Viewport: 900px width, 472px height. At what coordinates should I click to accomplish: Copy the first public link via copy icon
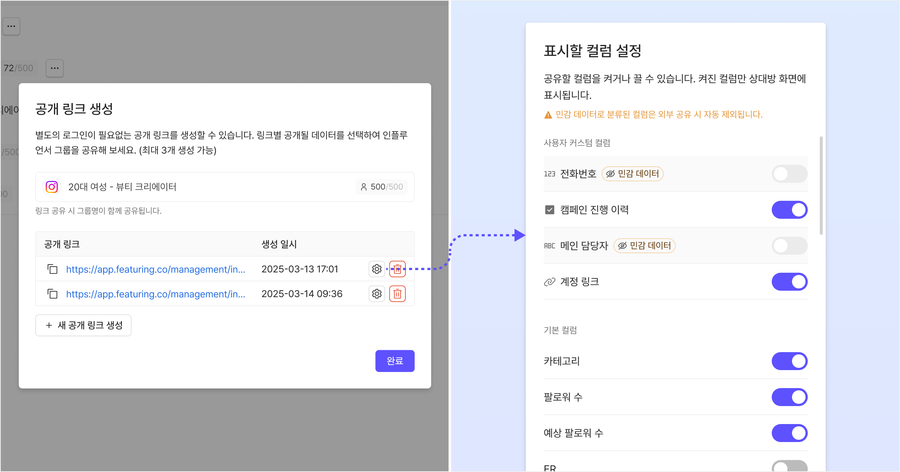(x=52, y=269)
